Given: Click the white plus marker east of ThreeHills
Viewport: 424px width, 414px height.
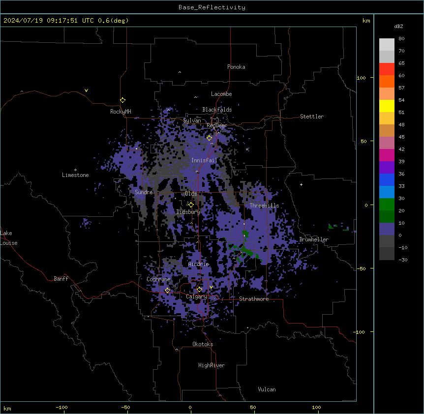Looking at the screenshot, I should pos(301,184).
